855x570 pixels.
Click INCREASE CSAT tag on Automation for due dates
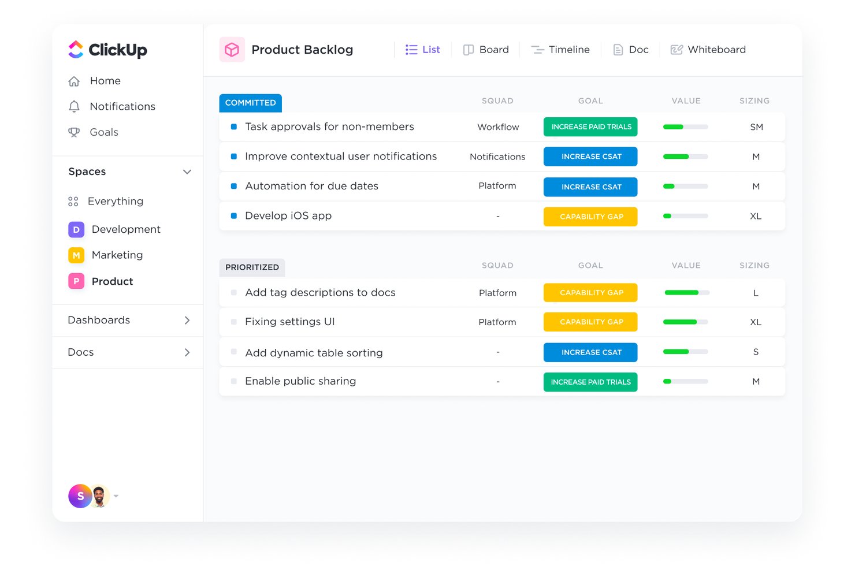[590, 187]
